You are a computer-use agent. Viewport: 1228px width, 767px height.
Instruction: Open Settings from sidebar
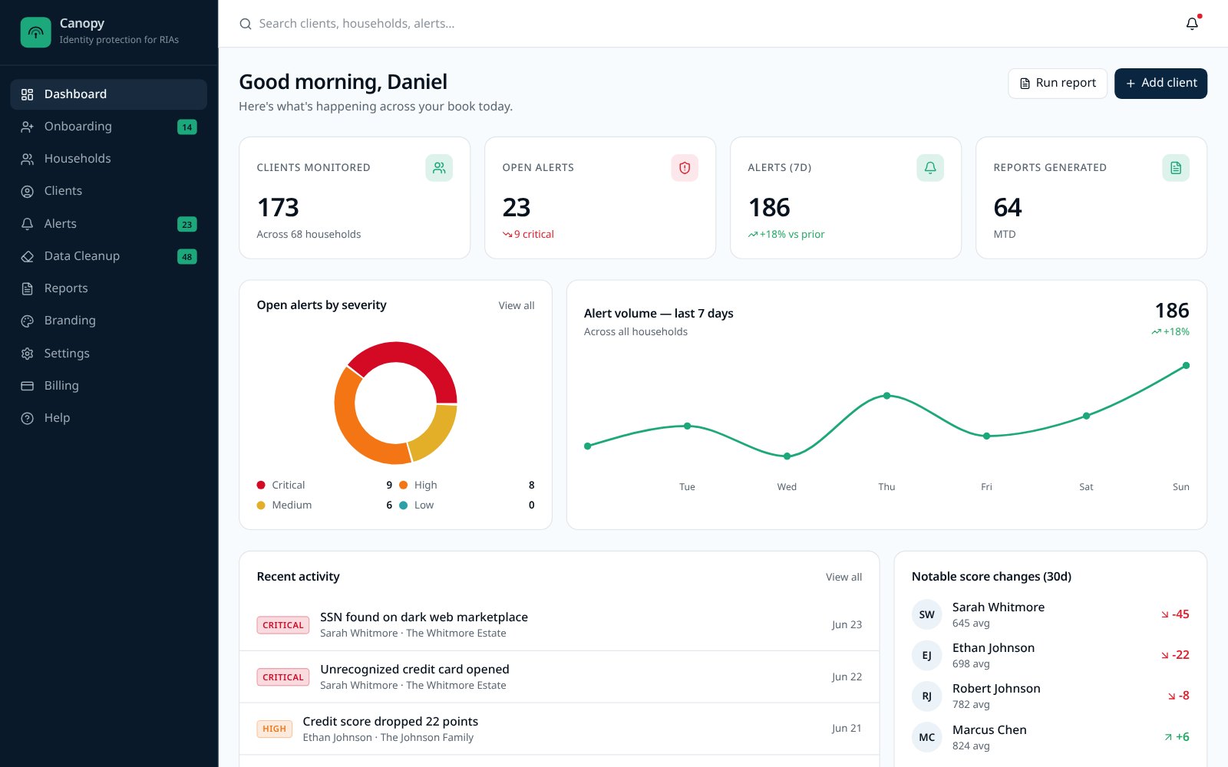109,354
